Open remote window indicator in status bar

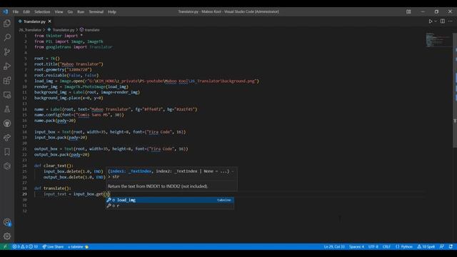coord(5,246)
